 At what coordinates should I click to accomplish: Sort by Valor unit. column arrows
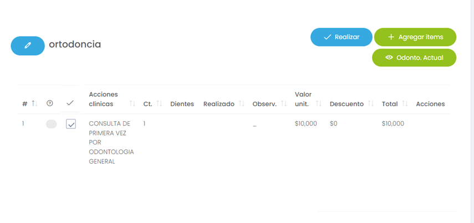pyautogui.click(x=319, y=103)
